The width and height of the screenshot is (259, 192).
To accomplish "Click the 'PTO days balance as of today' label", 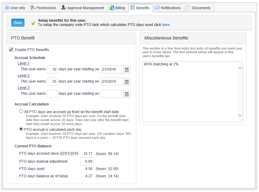I will click(44, 176).
